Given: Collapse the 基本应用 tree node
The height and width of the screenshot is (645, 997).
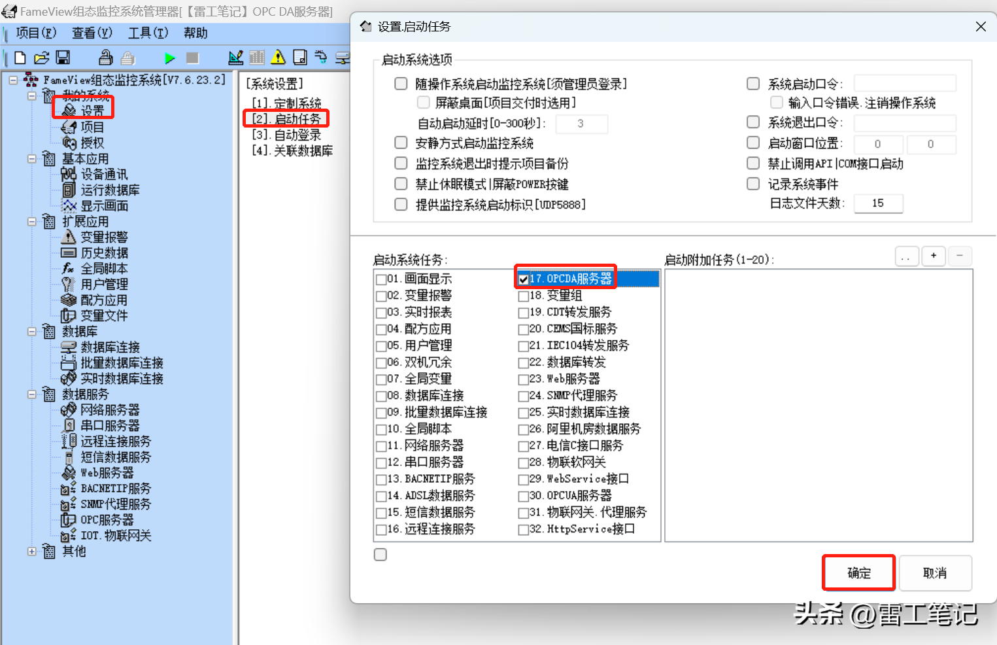Looking at the screenshot, I should (32, 159).
